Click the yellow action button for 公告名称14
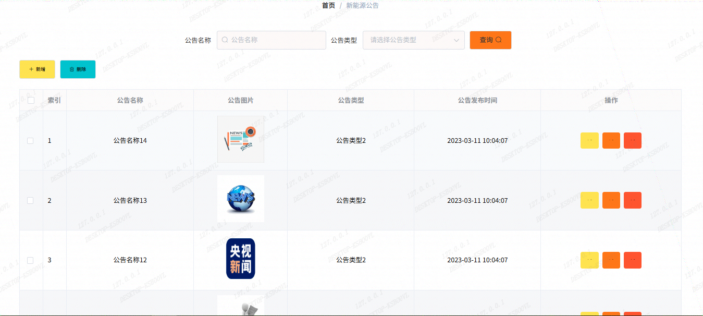Viewport: 703px width, 316px height. tap(589, 141)
